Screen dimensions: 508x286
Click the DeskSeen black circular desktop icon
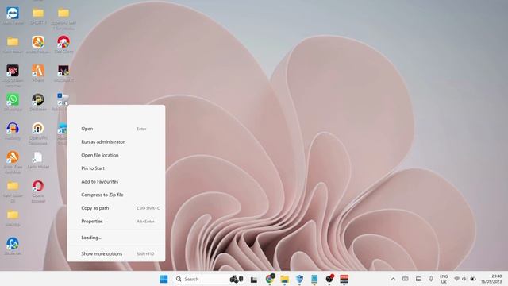click(38, 99)
